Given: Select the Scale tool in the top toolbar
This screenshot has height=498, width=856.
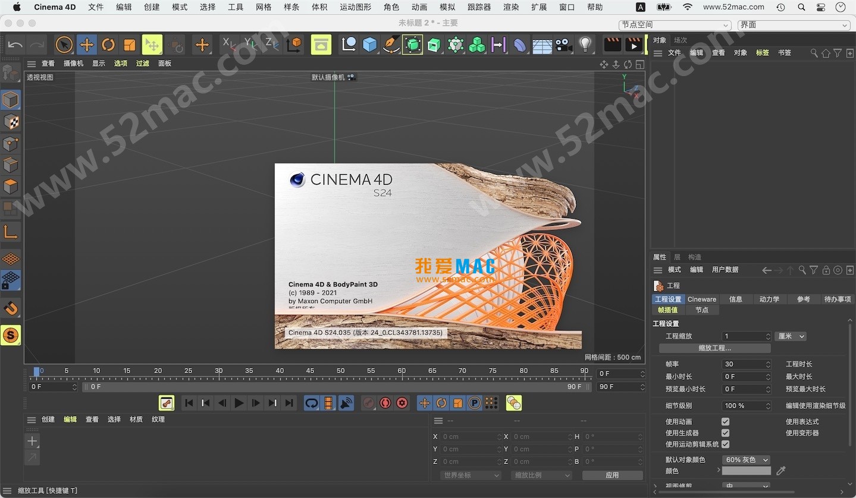Looking at the screenshot, I should point(130,45).
